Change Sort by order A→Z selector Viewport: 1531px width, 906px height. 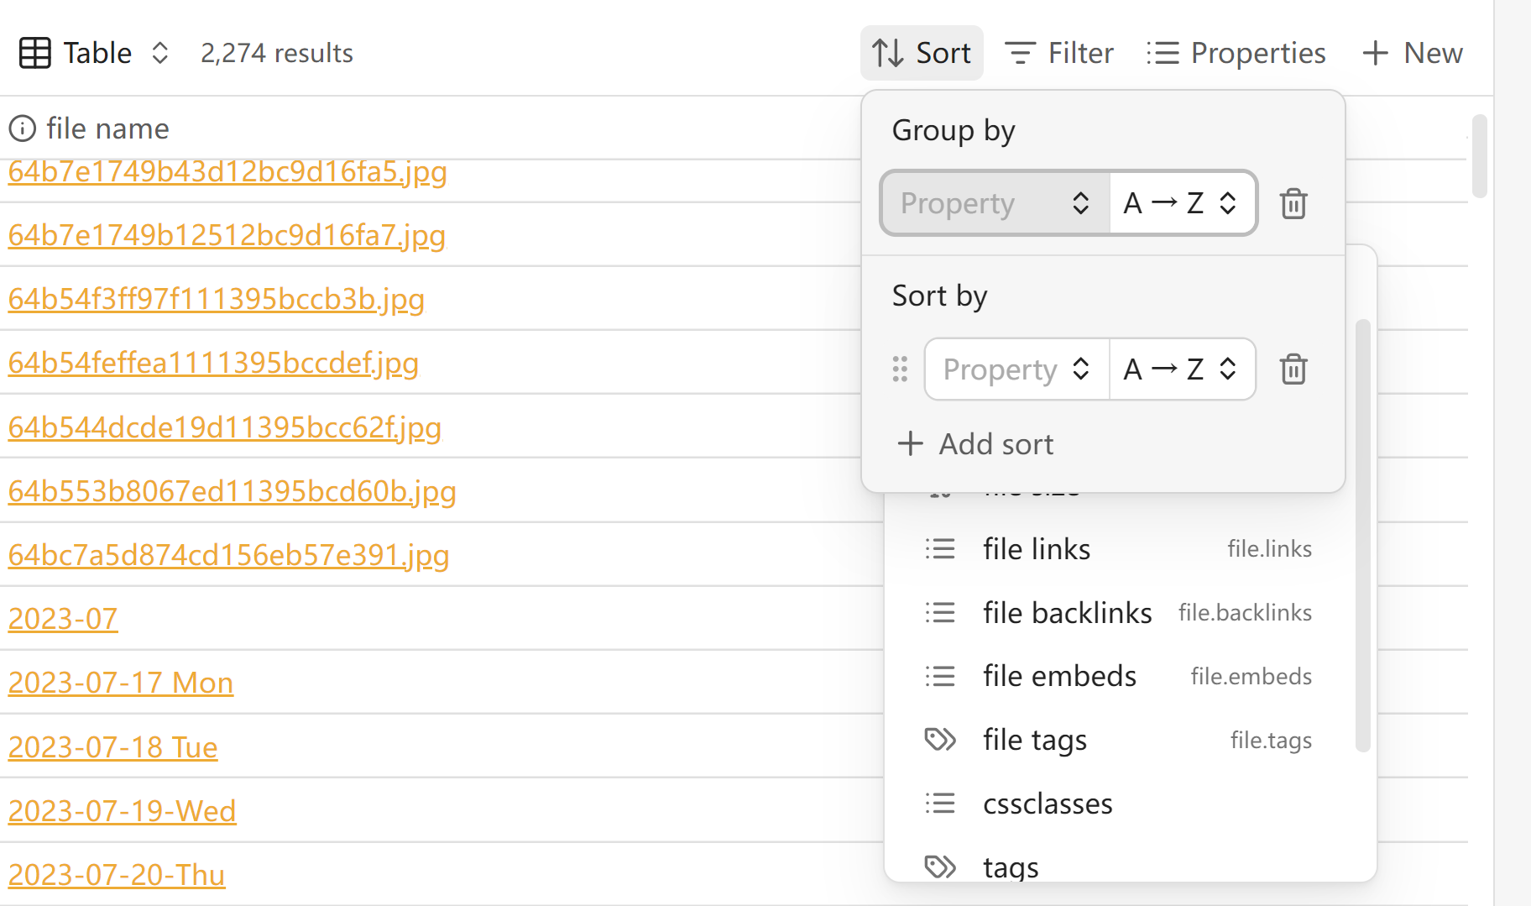pyautogui.click(x=1181, y=369)
